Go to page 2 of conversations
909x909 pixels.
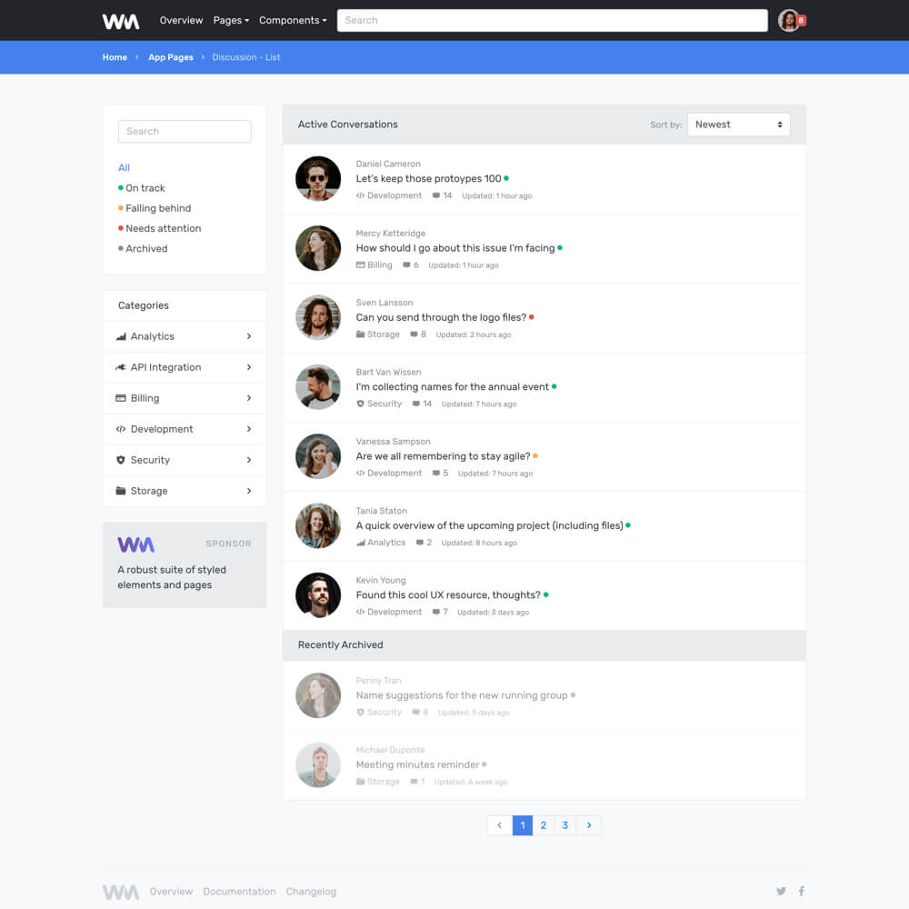[543, 825]
